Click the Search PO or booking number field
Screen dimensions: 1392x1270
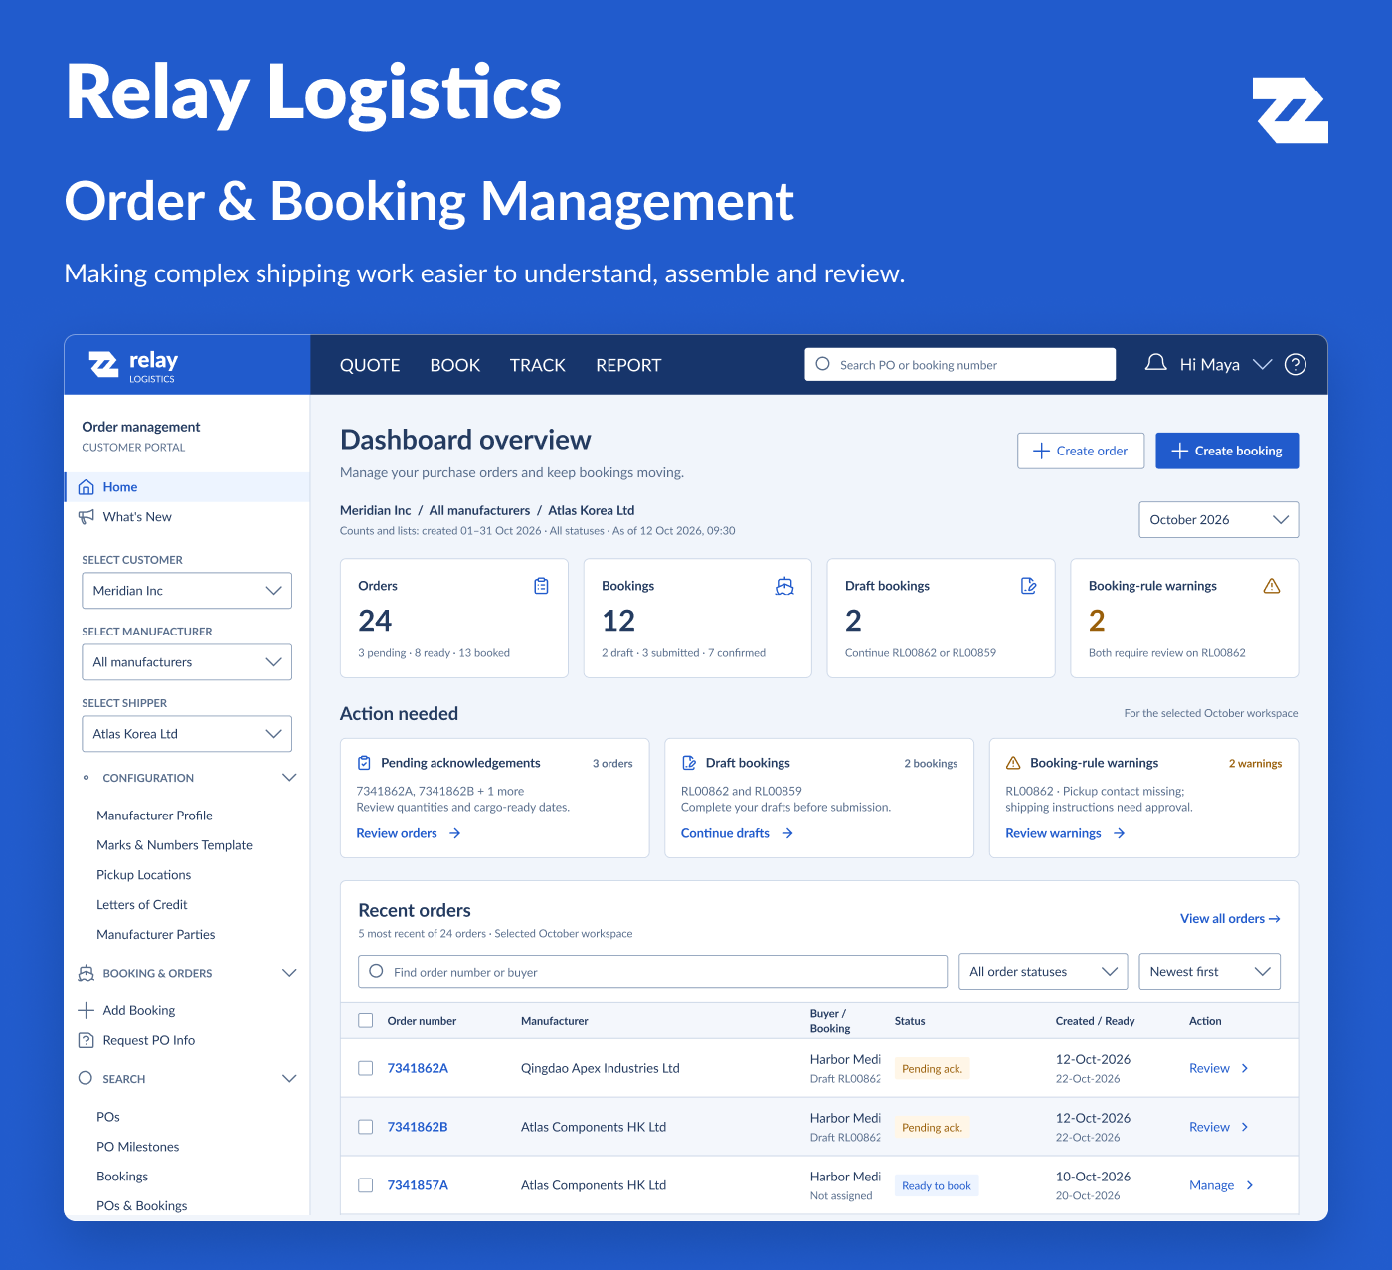coord(960,365)
